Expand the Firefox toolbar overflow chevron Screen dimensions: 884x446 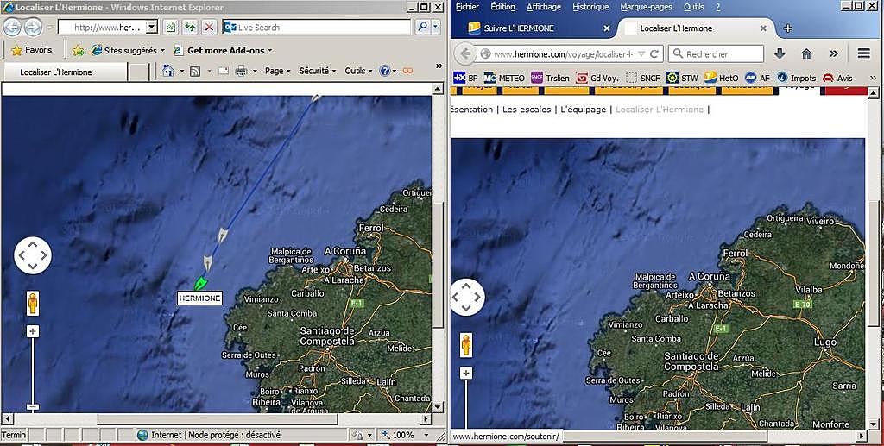click(834, 53)
